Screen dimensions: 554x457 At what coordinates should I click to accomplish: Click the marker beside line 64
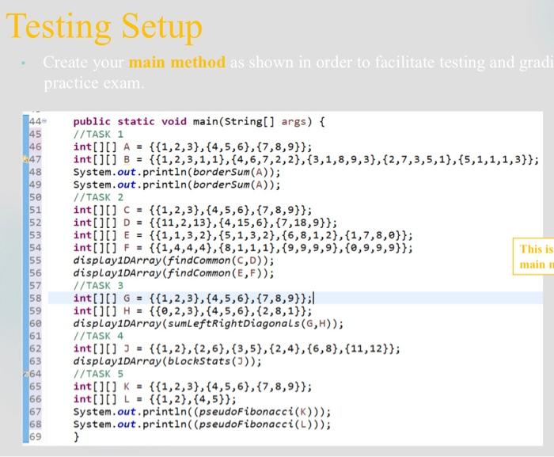coord(26,374)
